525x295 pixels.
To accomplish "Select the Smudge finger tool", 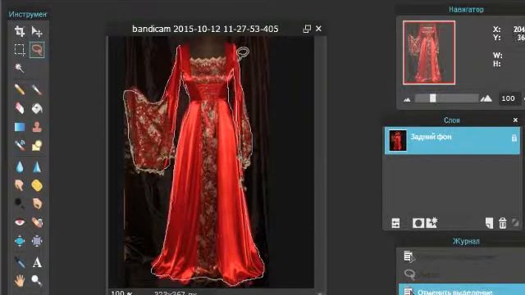I will (20, 185).
